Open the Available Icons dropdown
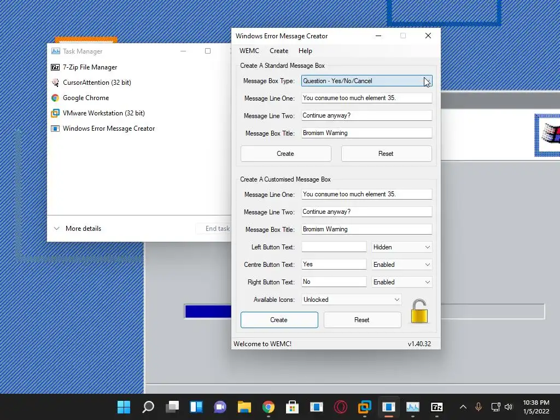 point(352,300)
